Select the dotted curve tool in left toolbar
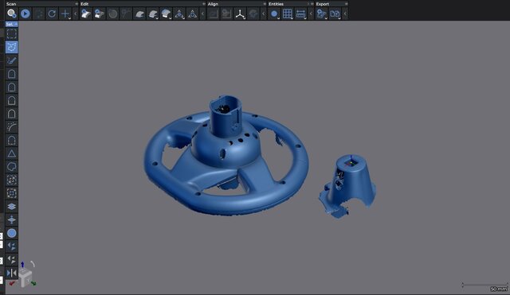Viewport: 510px width, 295px height. 12,127
